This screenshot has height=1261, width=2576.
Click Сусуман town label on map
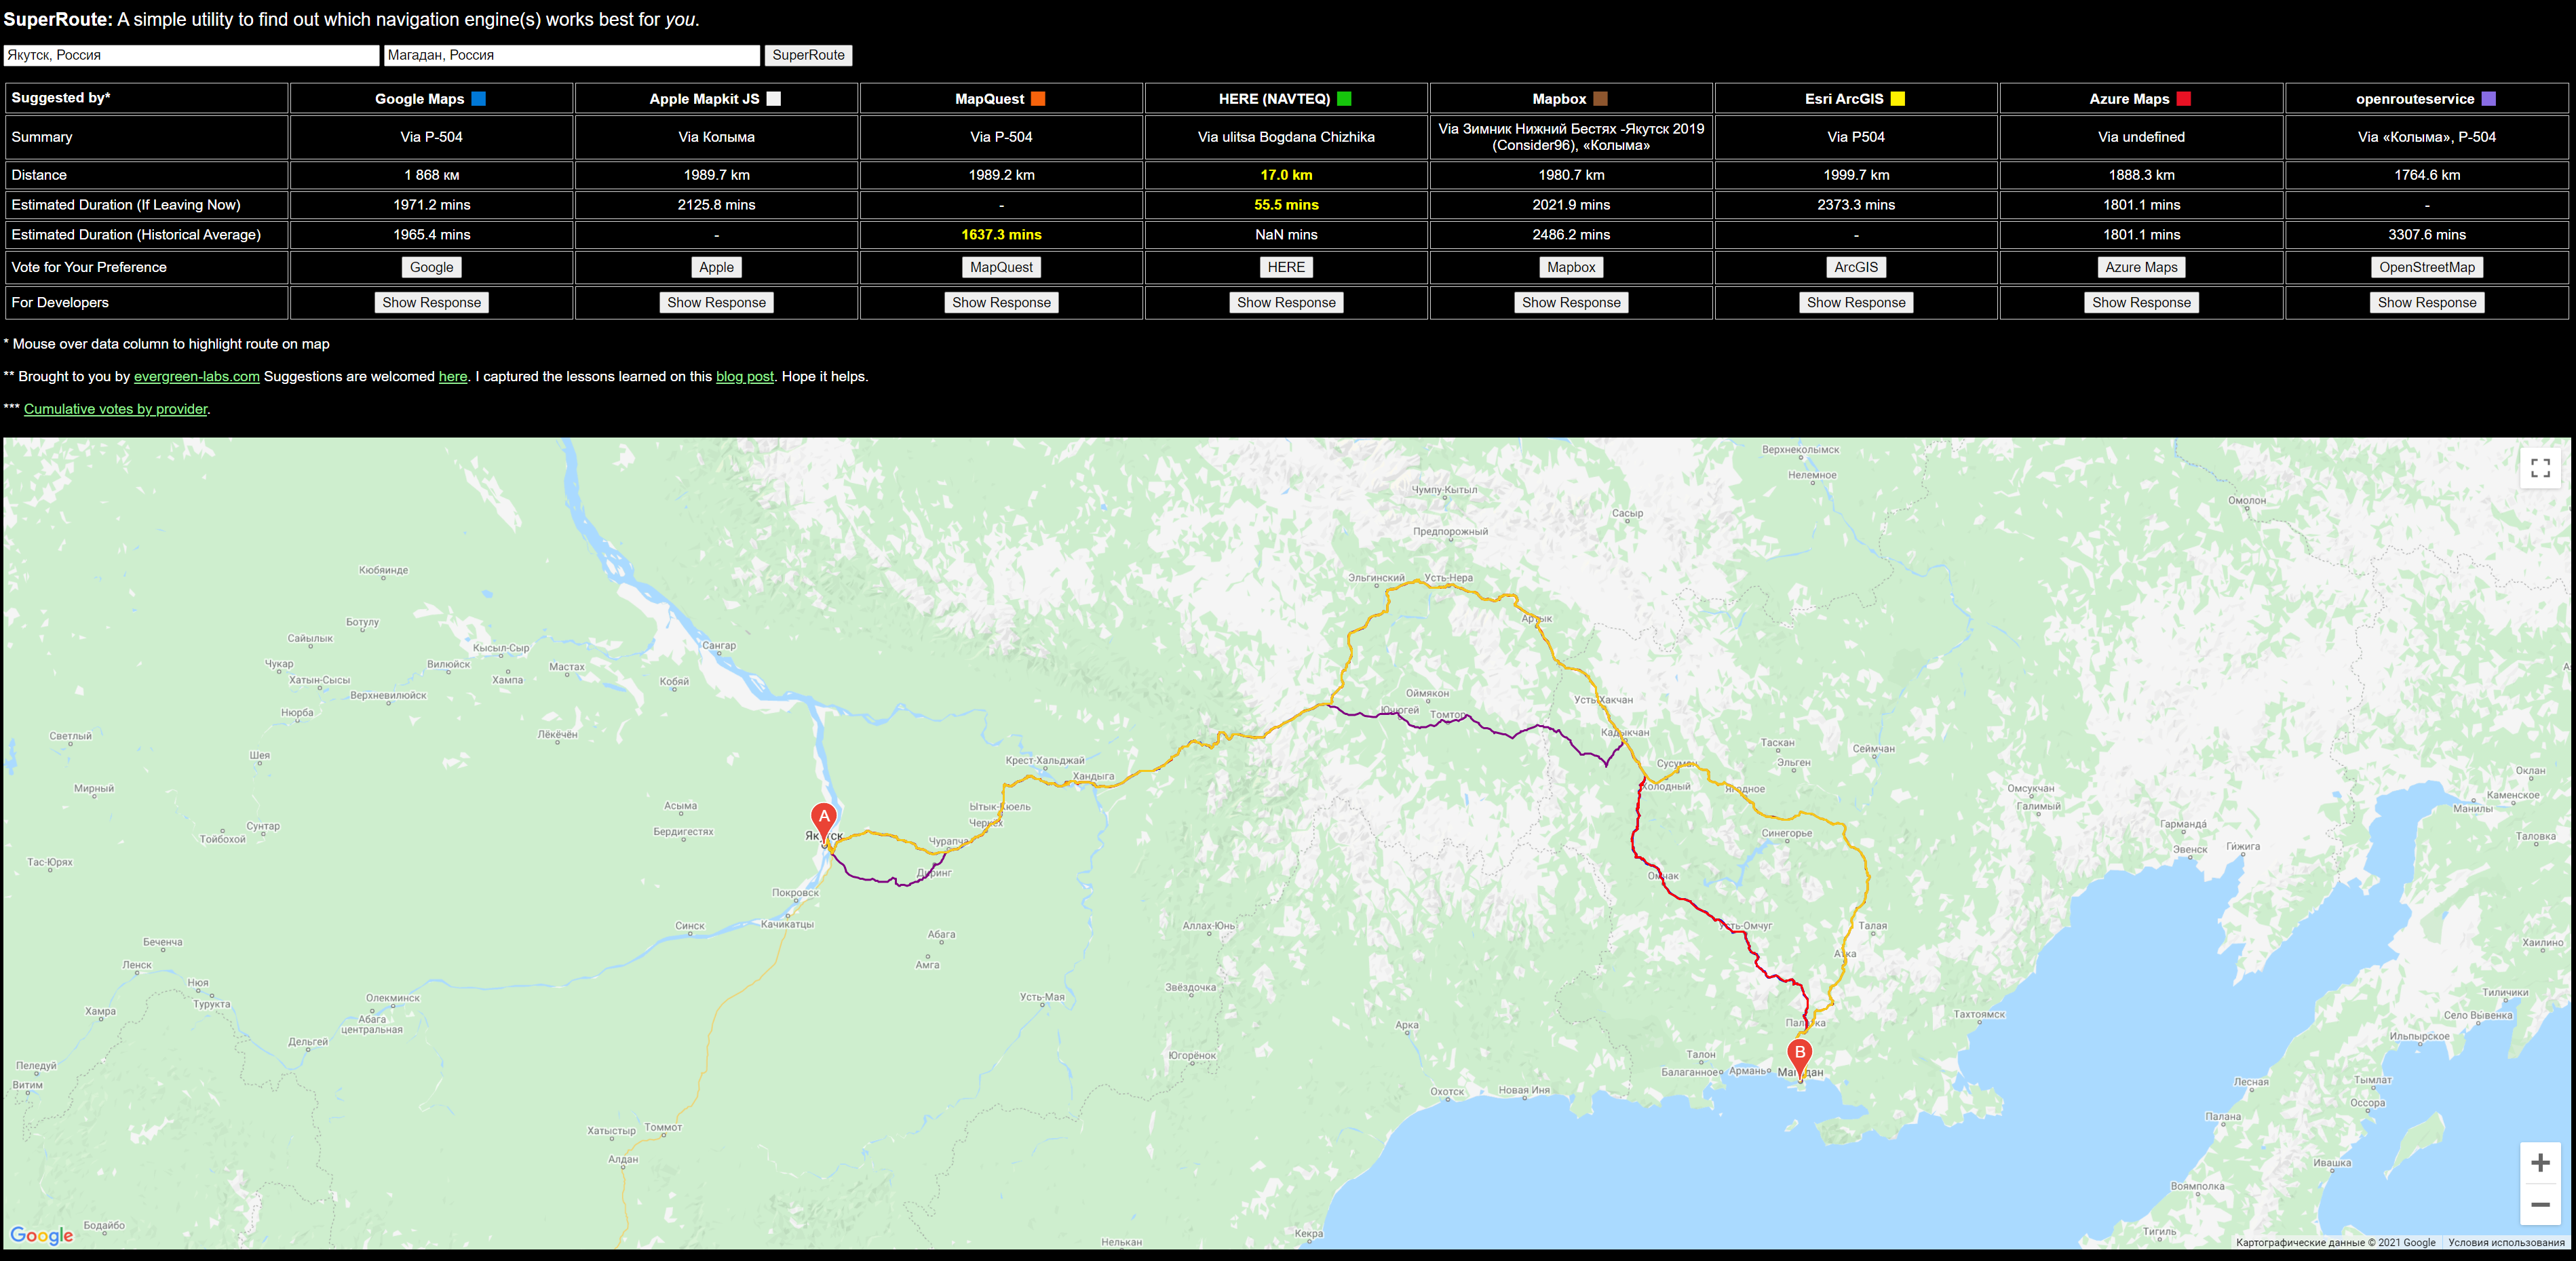point(1676,764)
